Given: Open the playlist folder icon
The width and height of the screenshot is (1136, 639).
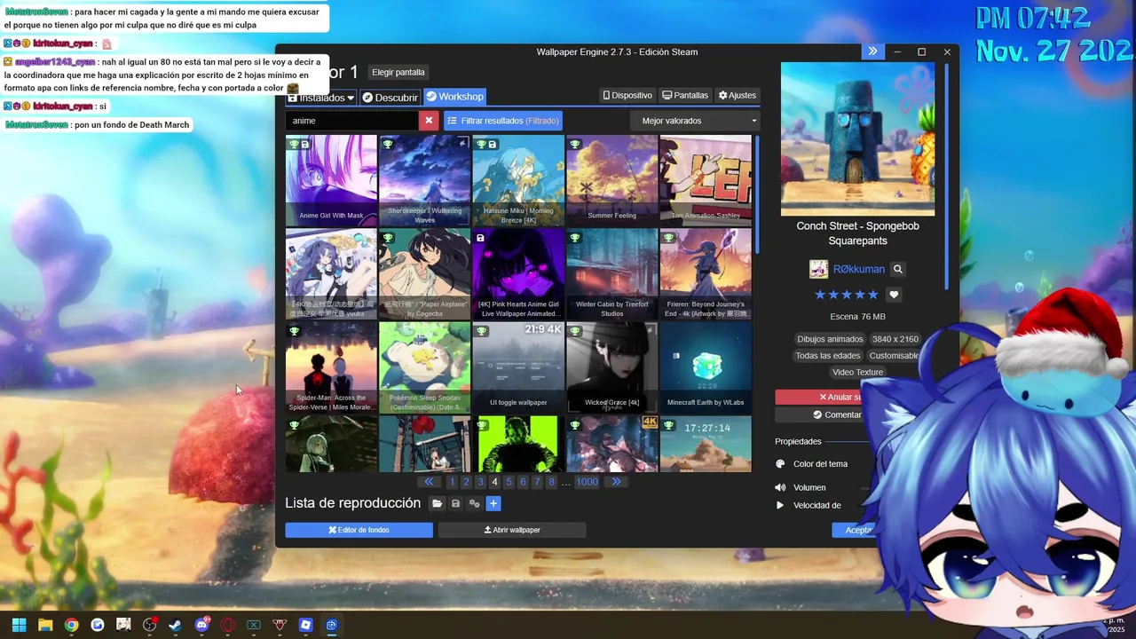Looking at the screenshot, I should (x=437, y=503).
